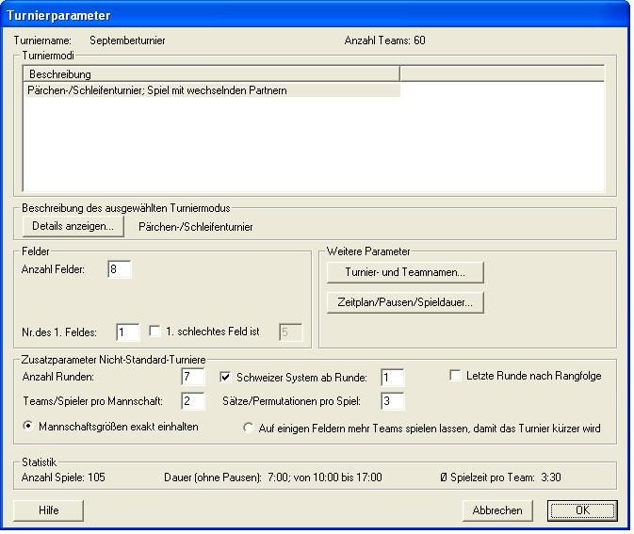The height and width of the screenshot is (534, 634).
Task: Click the Sätze/Permutationen pro Spiel field
Action: (392, 401)
